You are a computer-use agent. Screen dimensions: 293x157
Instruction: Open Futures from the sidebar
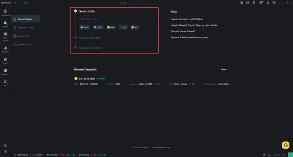[x=5, y=71]
